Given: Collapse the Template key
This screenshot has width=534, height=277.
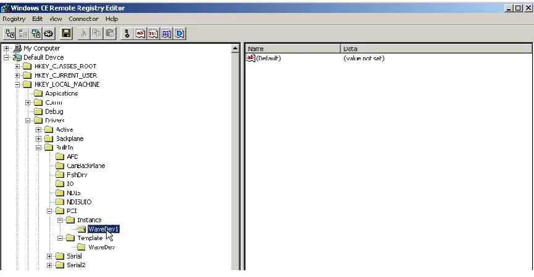Looking at the screenshot, I should [x=60, y=238].
